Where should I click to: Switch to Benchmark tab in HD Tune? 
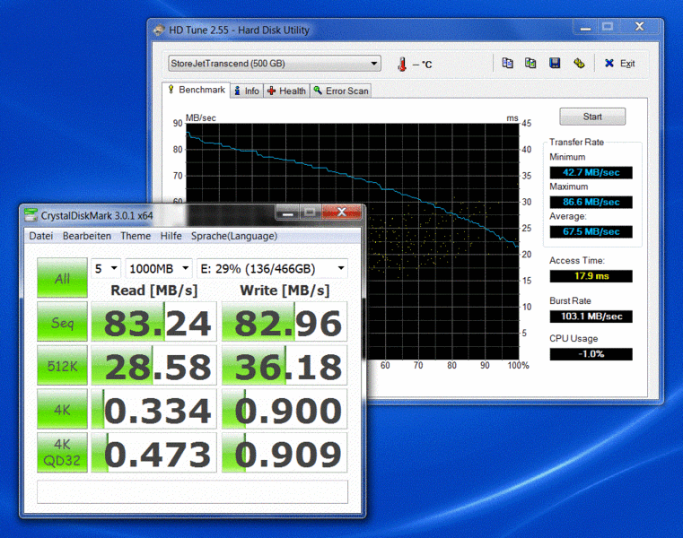(x=196, y=90)
